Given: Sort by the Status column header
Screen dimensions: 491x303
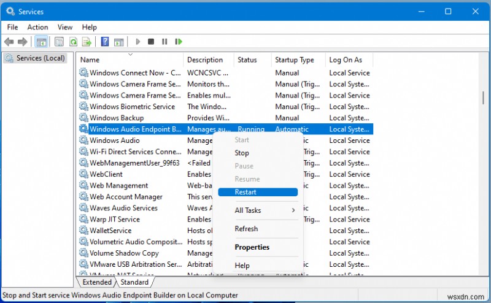Looking at the screenshot, I should (253, 59).
